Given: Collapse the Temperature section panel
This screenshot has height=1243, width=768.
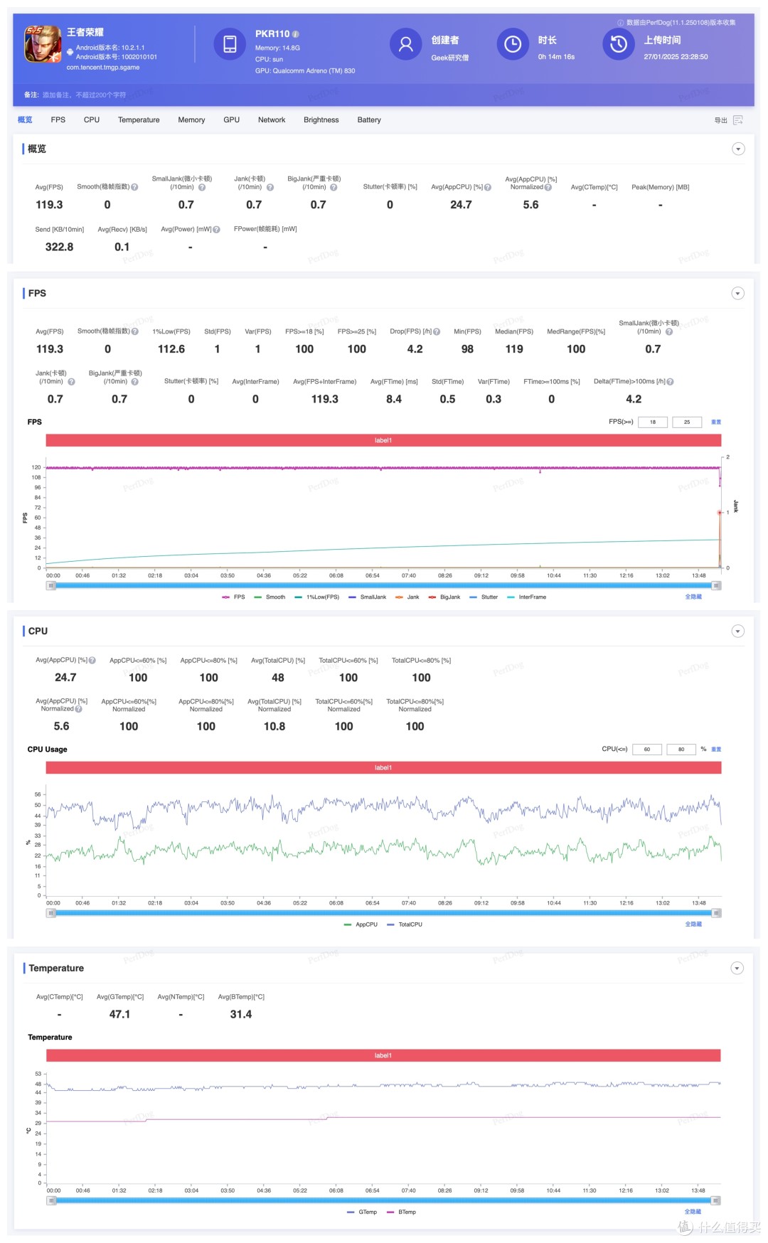Looking at the screenshot, I should click(737, 969).
